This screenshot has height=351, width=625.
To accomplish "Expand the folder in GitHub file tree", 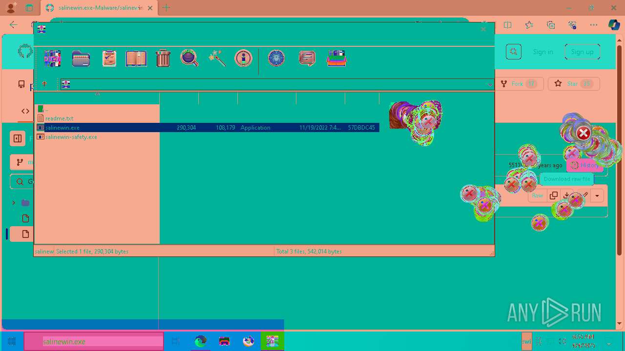I will tap(14, 203).
